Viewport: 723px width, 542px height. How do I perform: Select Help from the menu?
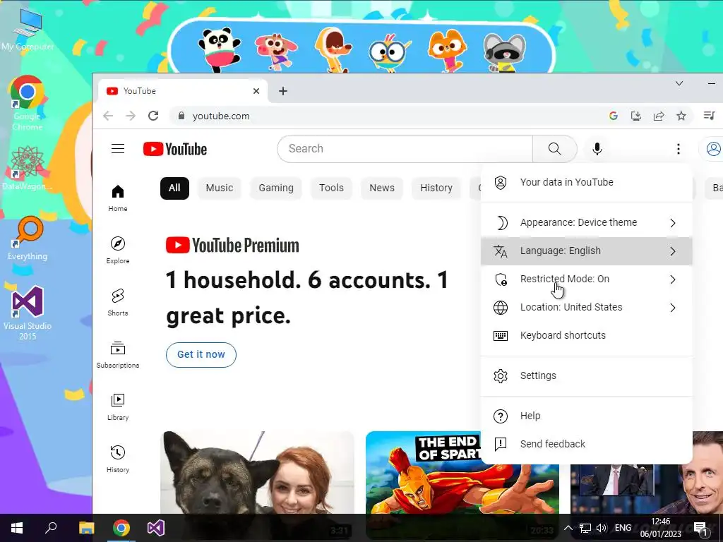click(586, 416)
